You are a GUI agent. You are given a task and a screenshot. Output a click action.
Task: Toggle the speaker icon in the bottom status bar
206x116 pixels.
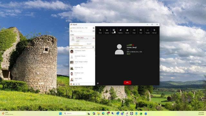pos(77,84)
